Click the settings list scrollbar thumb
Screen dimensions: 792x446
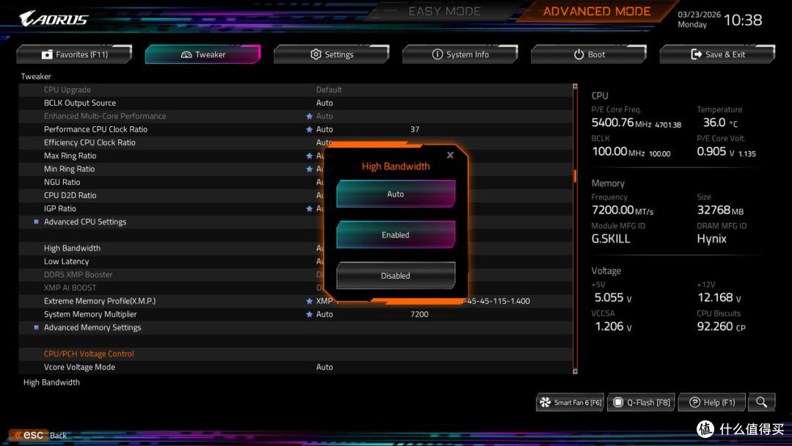point(575,176)
